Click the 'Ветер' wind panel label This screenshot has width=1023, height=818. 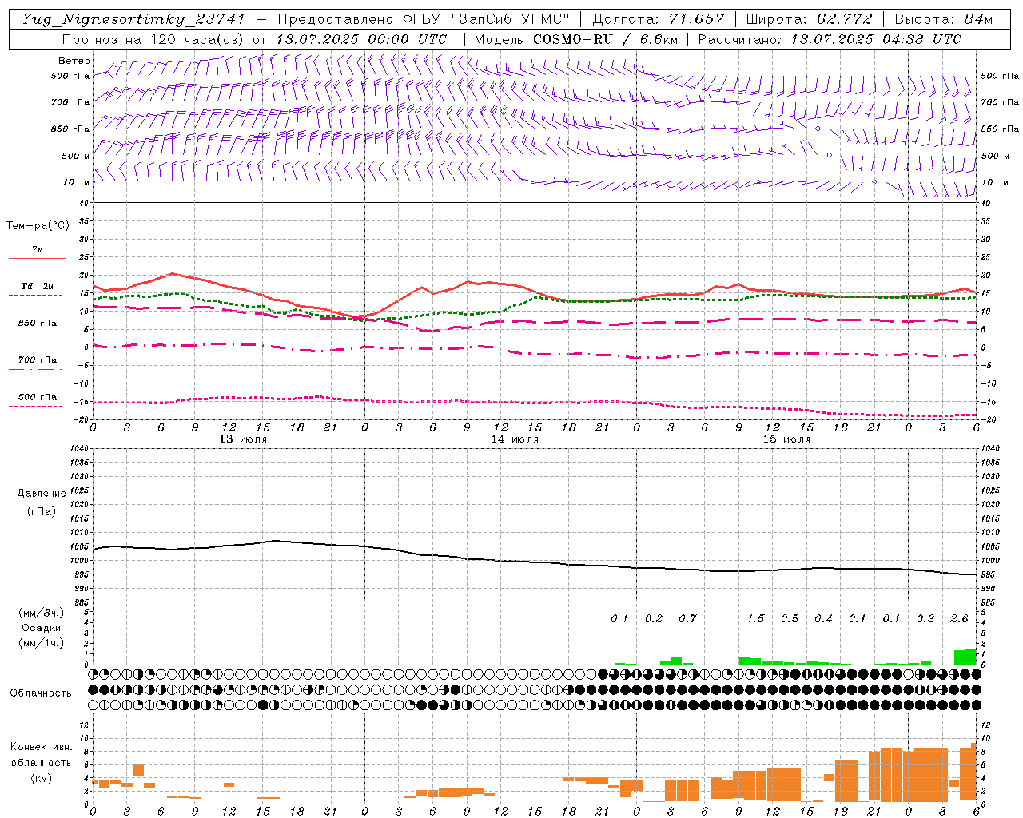click(x=74, y=61)
